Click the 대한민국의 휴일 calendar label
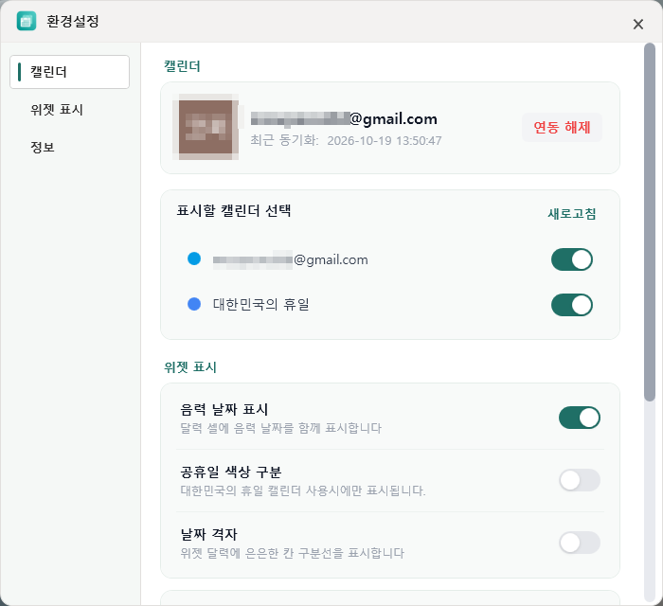This screenshot has width=663, height=606. click(x=260, y=304)
